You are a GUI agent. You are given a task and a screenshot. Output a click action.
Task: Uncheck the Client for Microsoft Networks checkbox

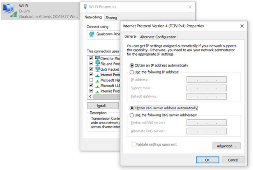pos(91,58)
